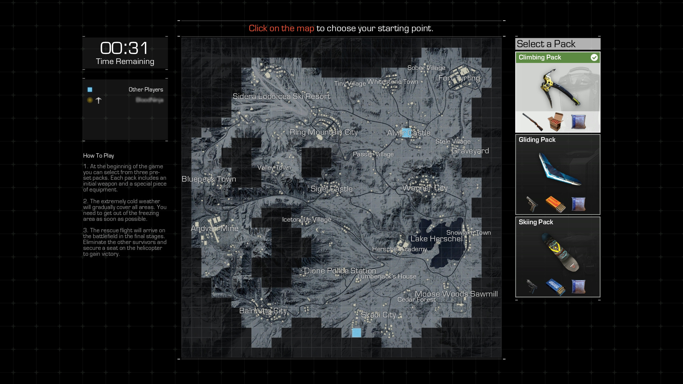Choose Sigel Castle on the map
The image size is (683, 384).
click(x=332, y=189)
